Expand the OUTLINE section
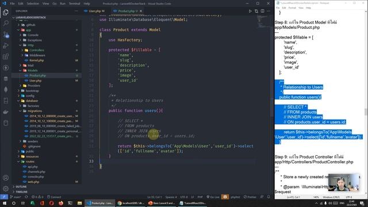This screenshot has height=207, width=368. click(x=47, y=187)
